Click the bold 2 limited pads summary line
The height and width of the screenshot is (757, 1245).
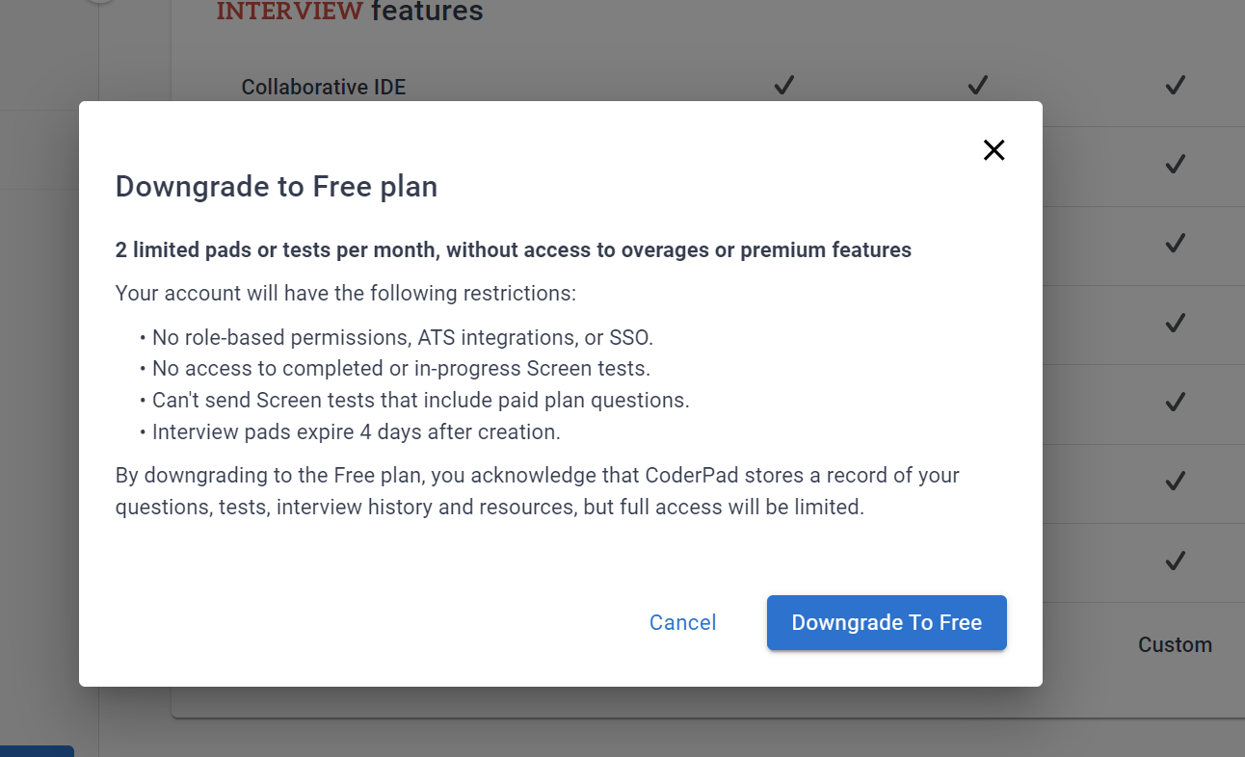pyautogui.click(x=513, y=250)
